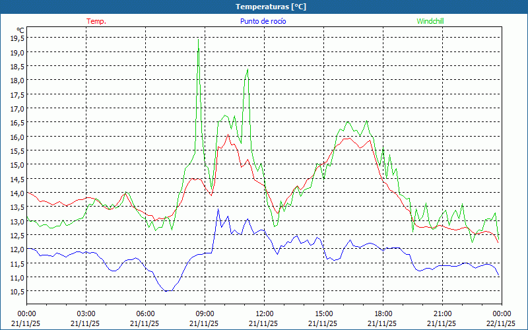Click the 19,5 y-axis value
The image size is (528, 330).
point(17,38)
